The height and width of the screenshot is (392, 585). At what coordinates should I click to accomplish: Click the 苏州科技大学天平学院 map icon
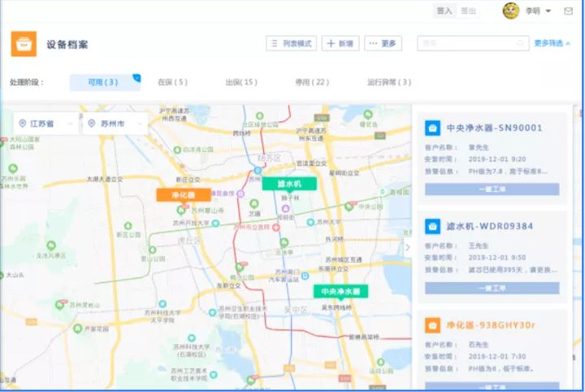click(162, 304)
